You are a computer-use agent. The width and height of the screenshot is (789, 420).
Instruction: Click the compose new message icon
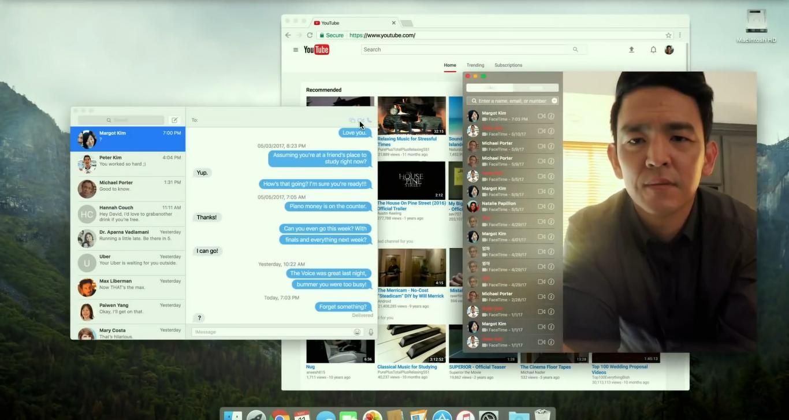click(x=174, y=120)
